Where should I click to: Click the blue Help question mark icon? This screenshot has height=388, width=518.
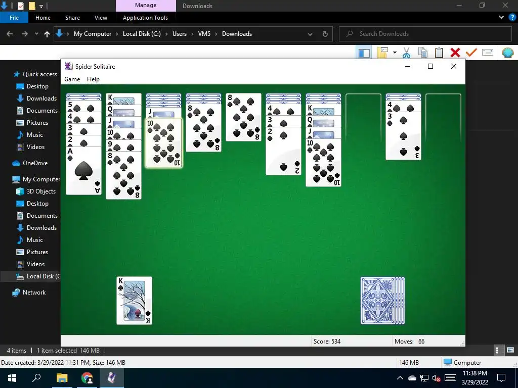coord(512,18)
